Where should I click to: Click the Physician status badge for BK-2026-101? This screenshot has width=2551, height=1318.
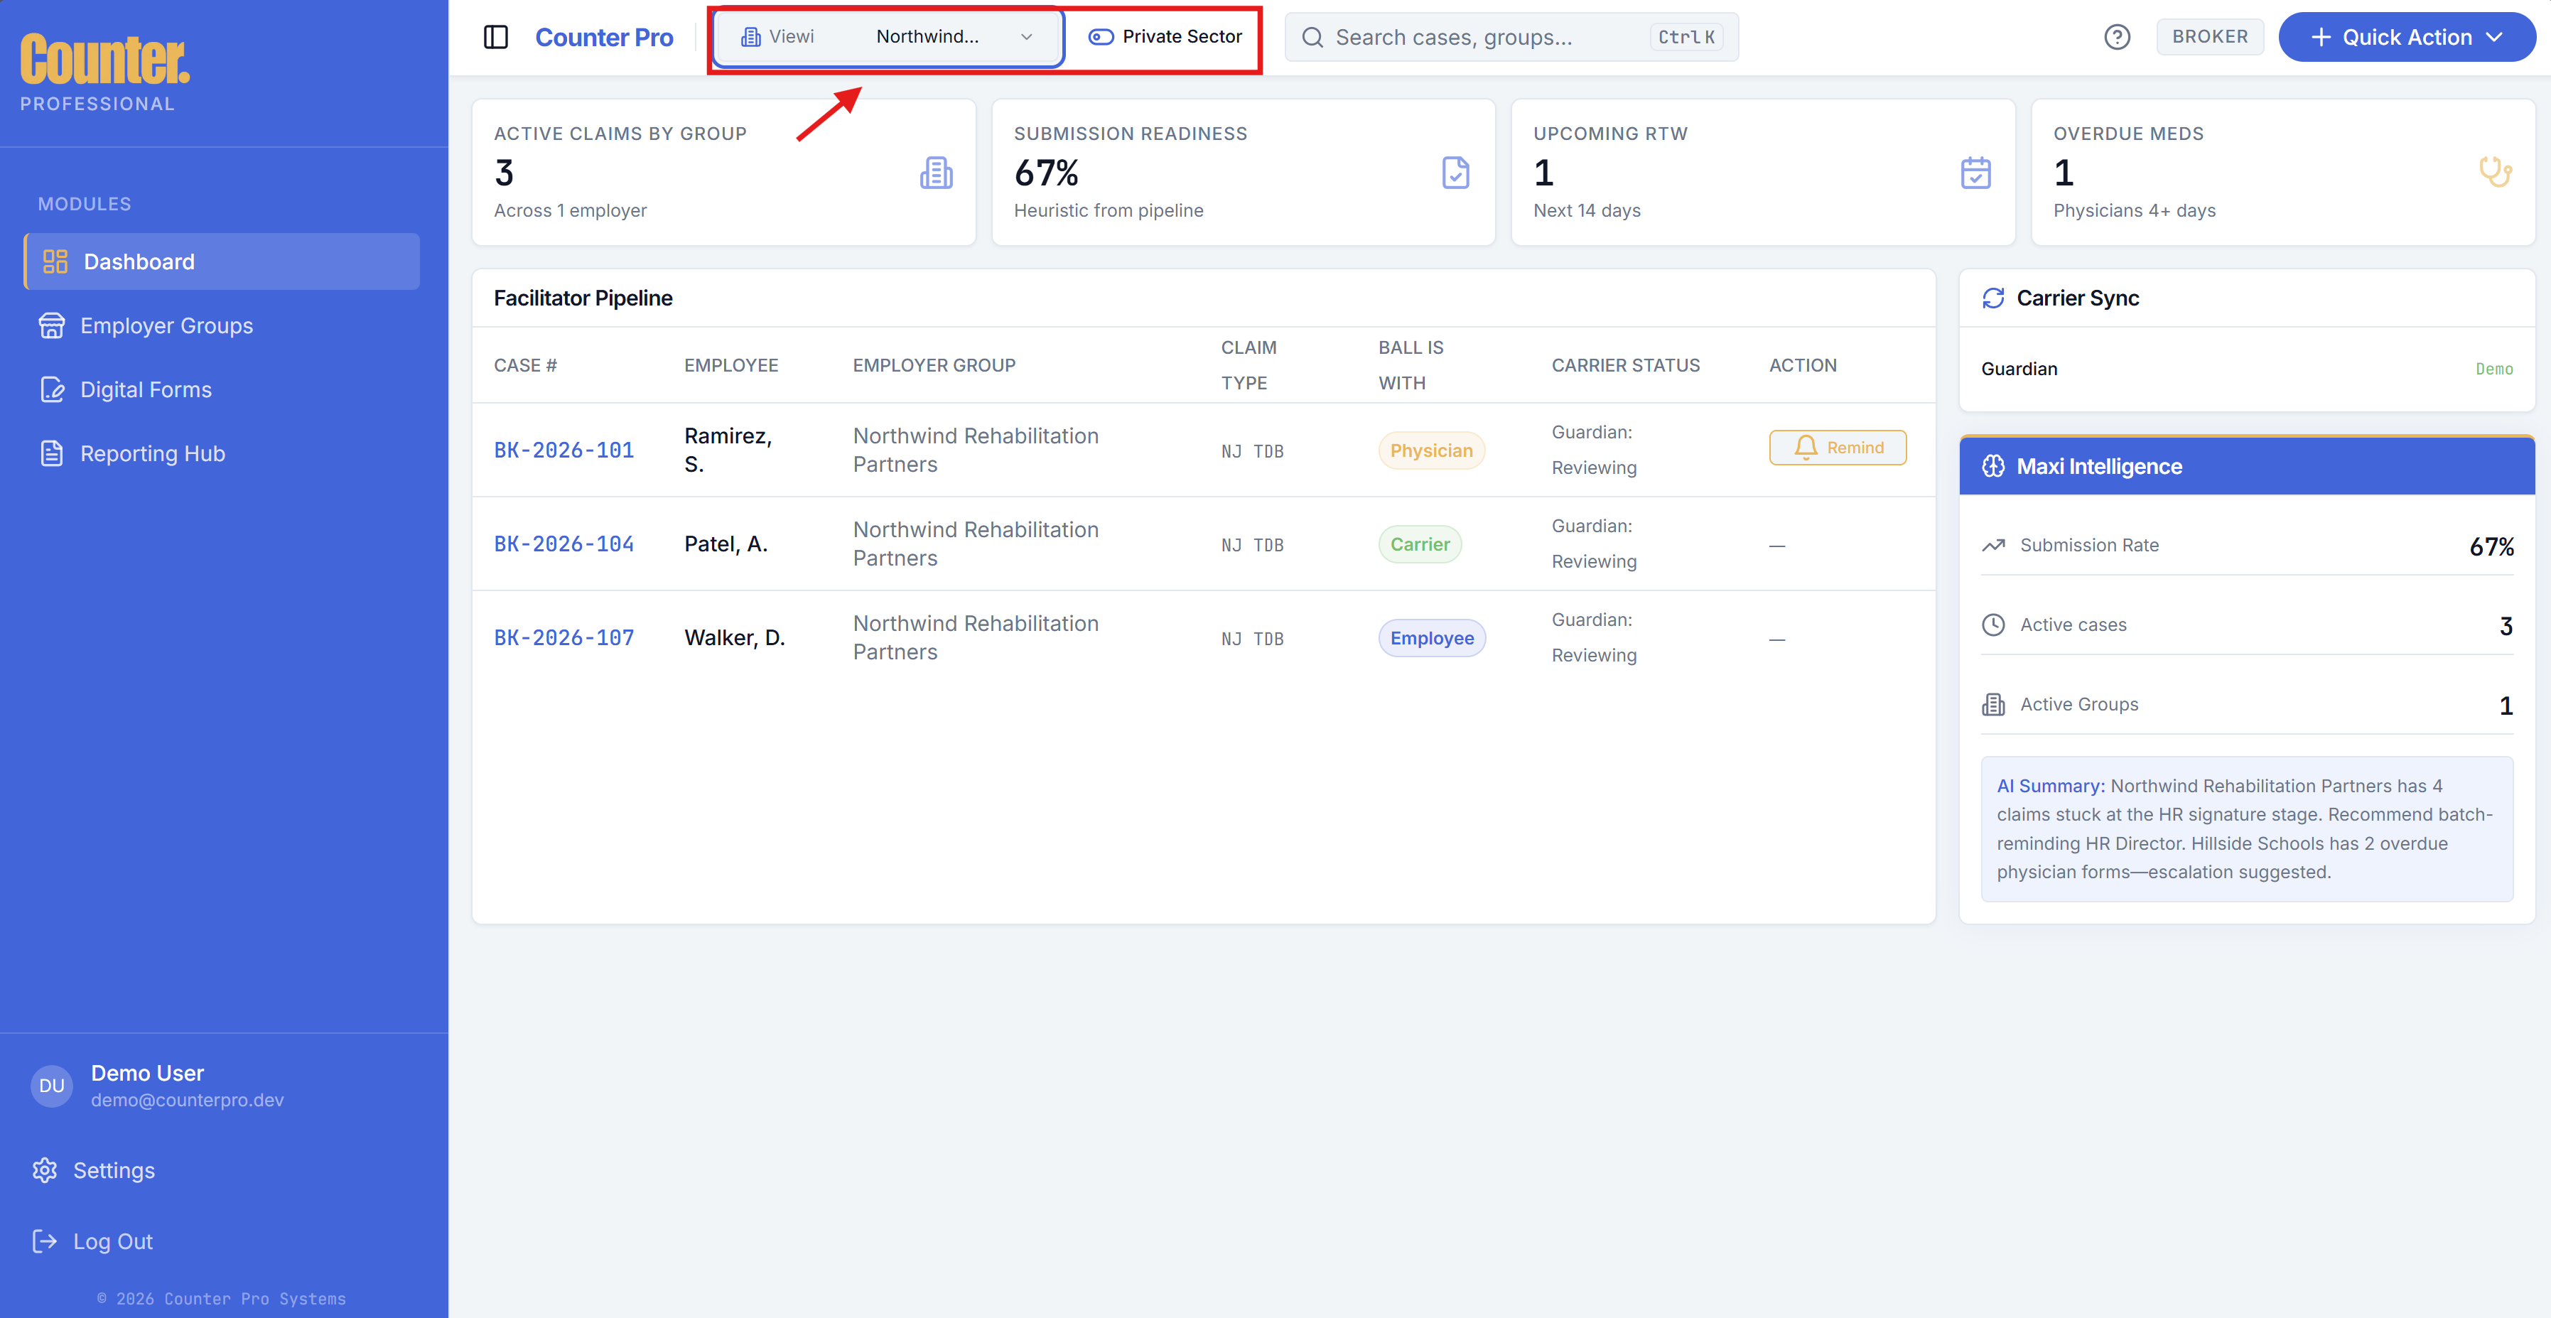tap(1431, 450)
